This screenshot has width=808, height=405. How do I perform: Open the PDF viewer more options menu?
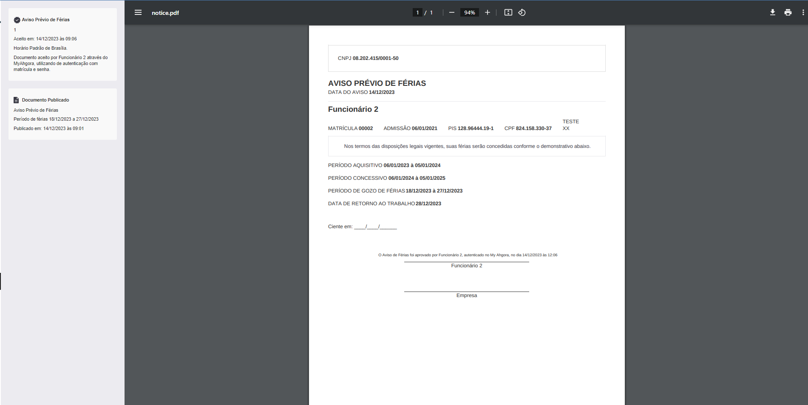pos(803,12)
